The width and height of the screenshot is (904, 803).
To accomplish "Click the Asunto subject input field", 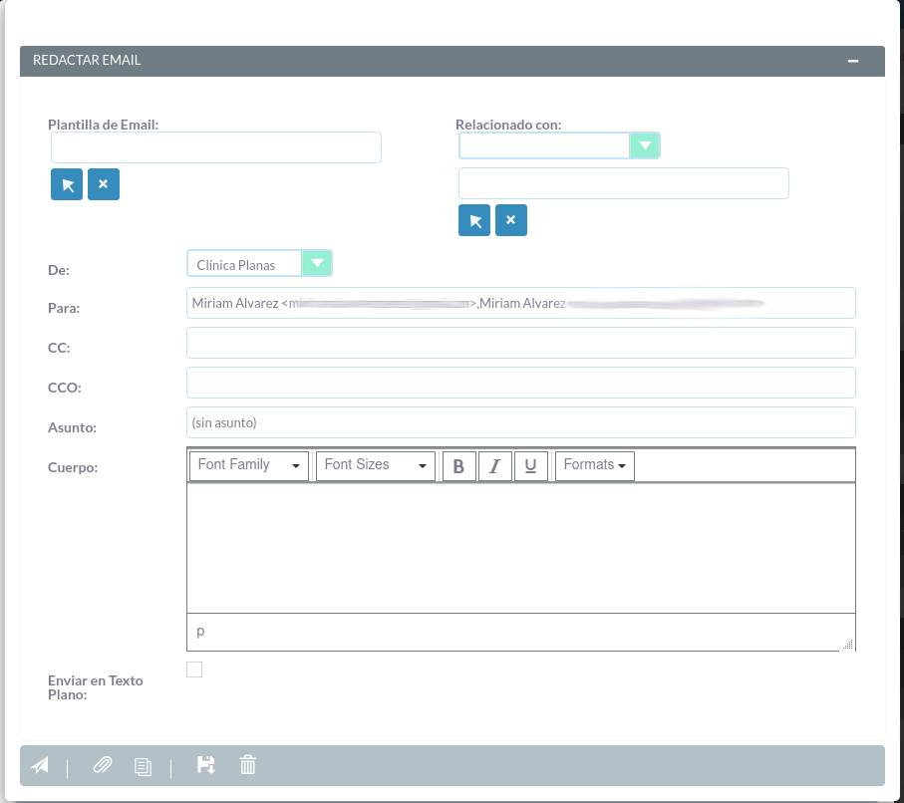I will 520,421.
